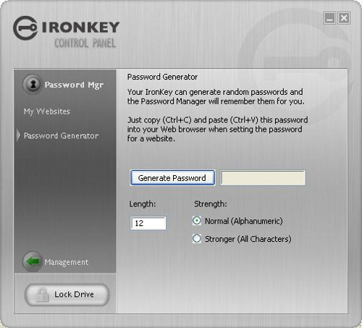Click the "Length:" label

click(143, 204)
